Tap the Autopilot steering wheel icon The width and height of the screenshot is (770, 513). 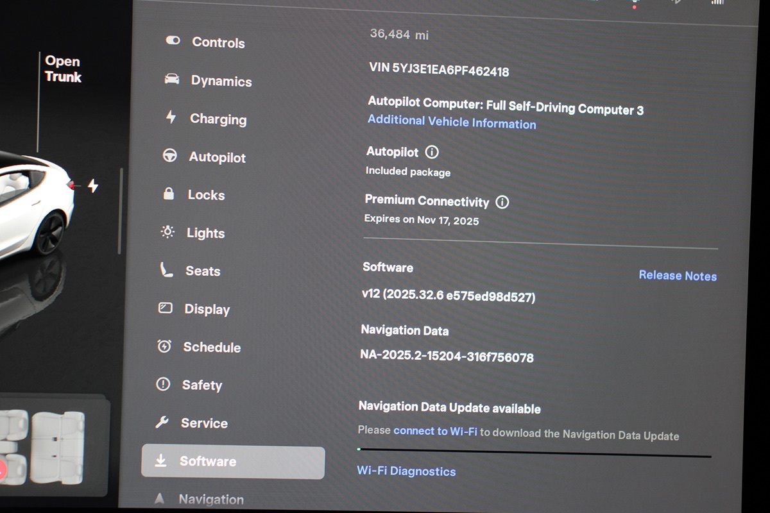(x=170, y=156)
